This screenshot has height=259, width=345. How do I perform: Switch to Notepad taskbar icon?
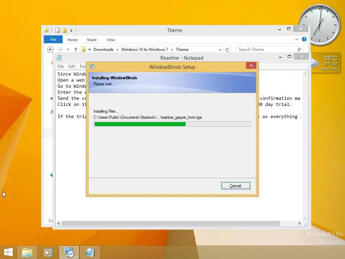[90, 252]
